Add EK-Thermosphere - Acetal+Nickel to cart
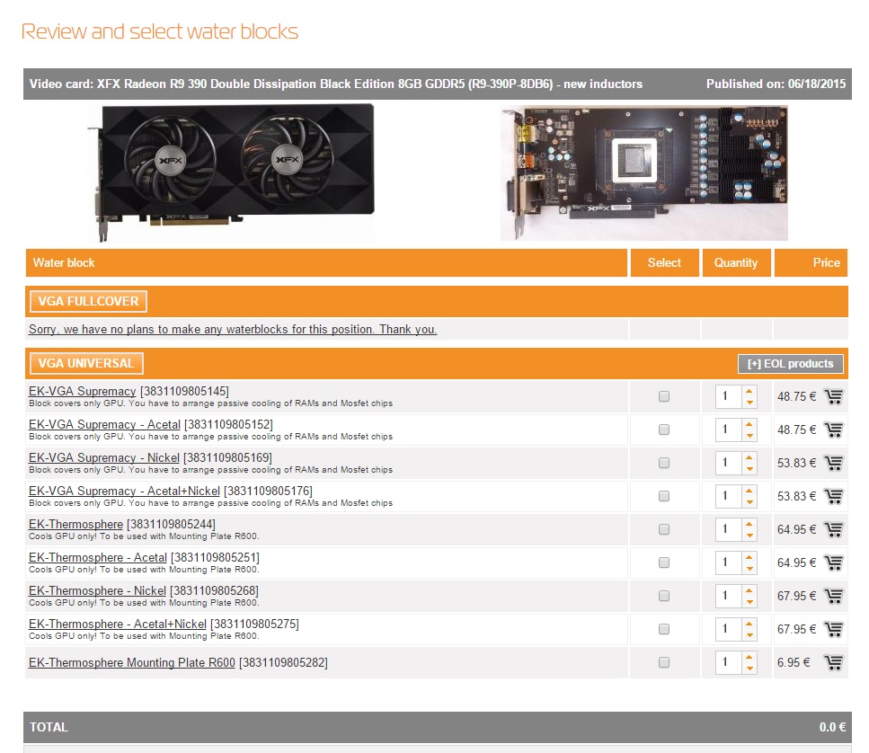The width and height of the screenshot is (869, 753). pyautogui.click(x=834, y=629)
